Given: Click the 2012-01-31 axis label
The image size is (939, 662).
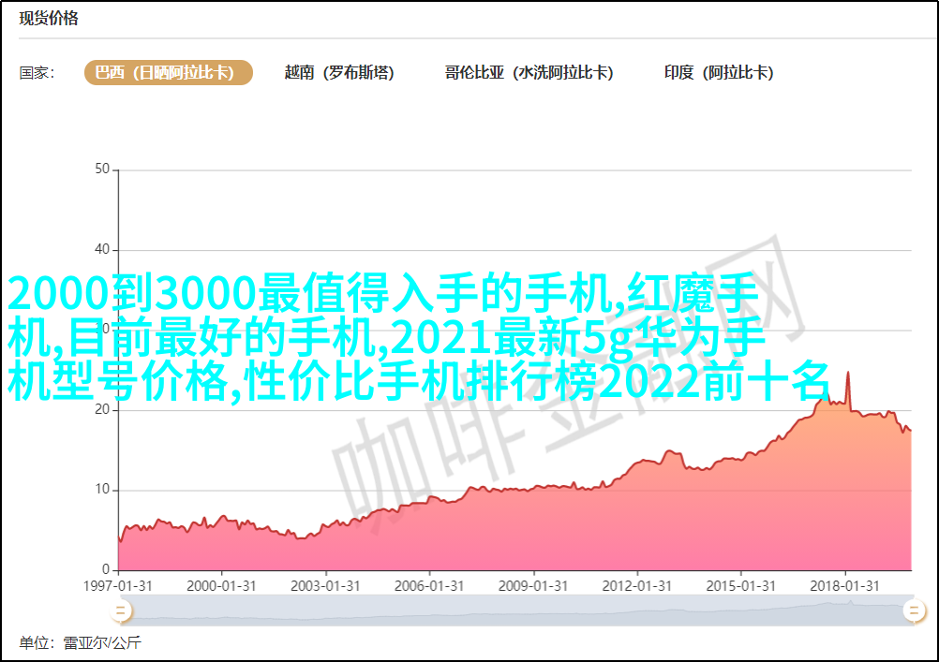Looking at the screenshot, I should [637, 586].
